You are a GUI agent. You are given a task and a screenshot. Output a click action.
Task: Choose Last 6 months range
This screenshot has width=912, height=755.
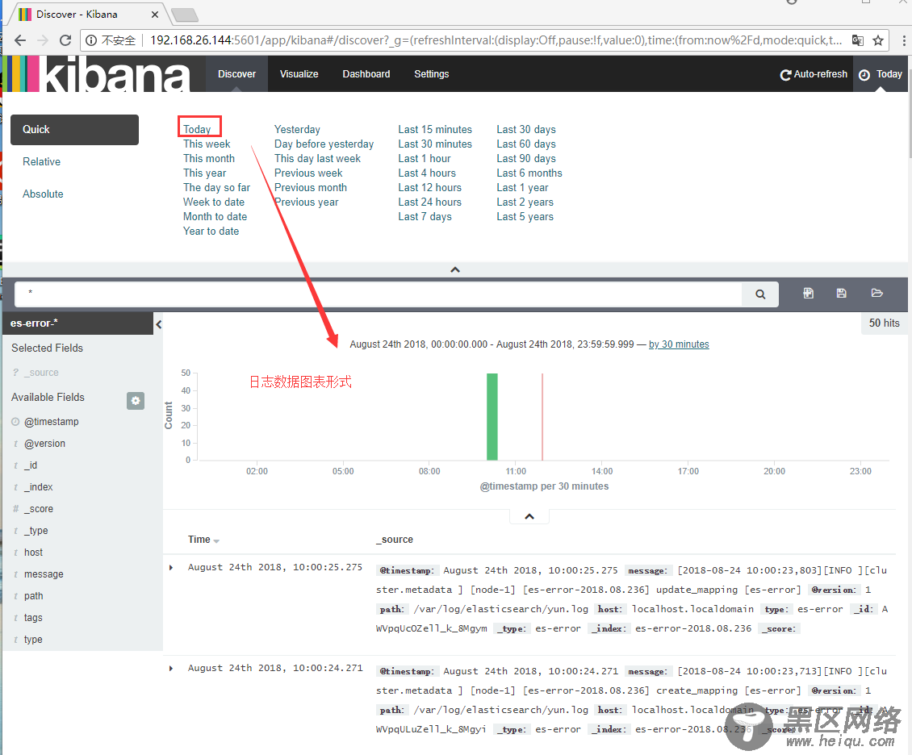click(529, 173)
